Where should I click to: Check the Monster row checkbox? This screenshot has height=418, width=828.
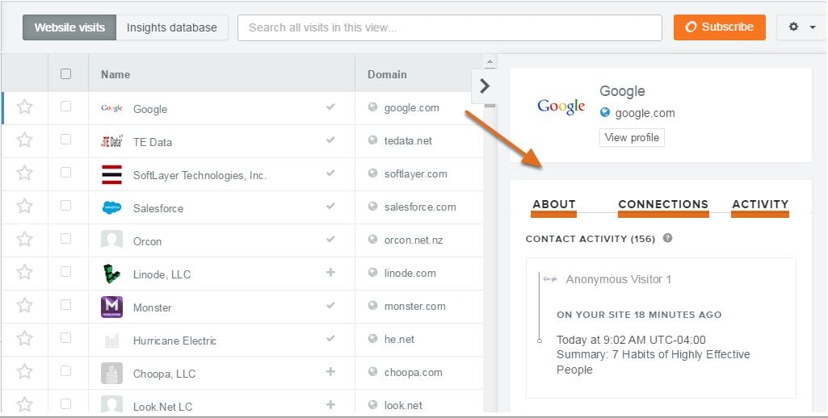pos(65,304)
